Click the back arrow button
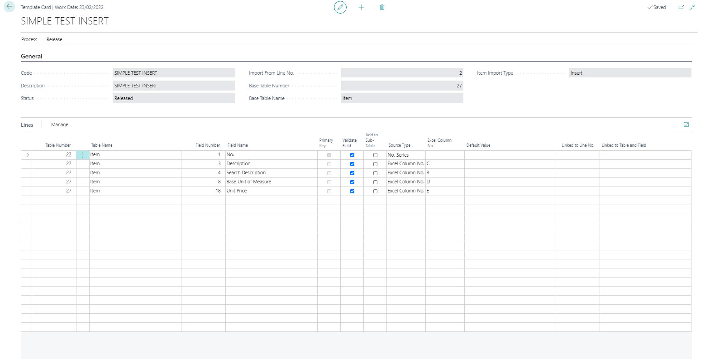 click(9, 7)
